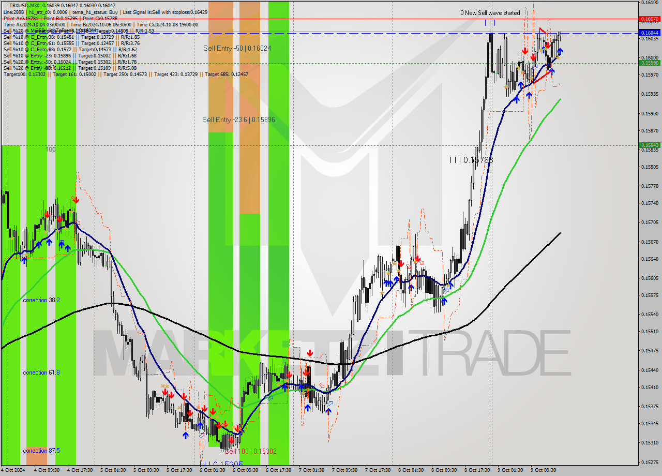662x476 pixels.
Task: Click the 0.15805 price axis value
Action: click(x=650, y=167)
